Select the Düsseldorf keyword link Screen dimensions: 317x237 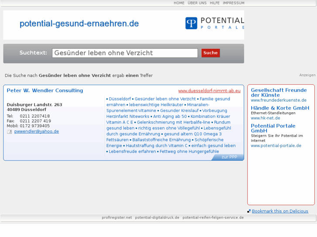[120, 99]
